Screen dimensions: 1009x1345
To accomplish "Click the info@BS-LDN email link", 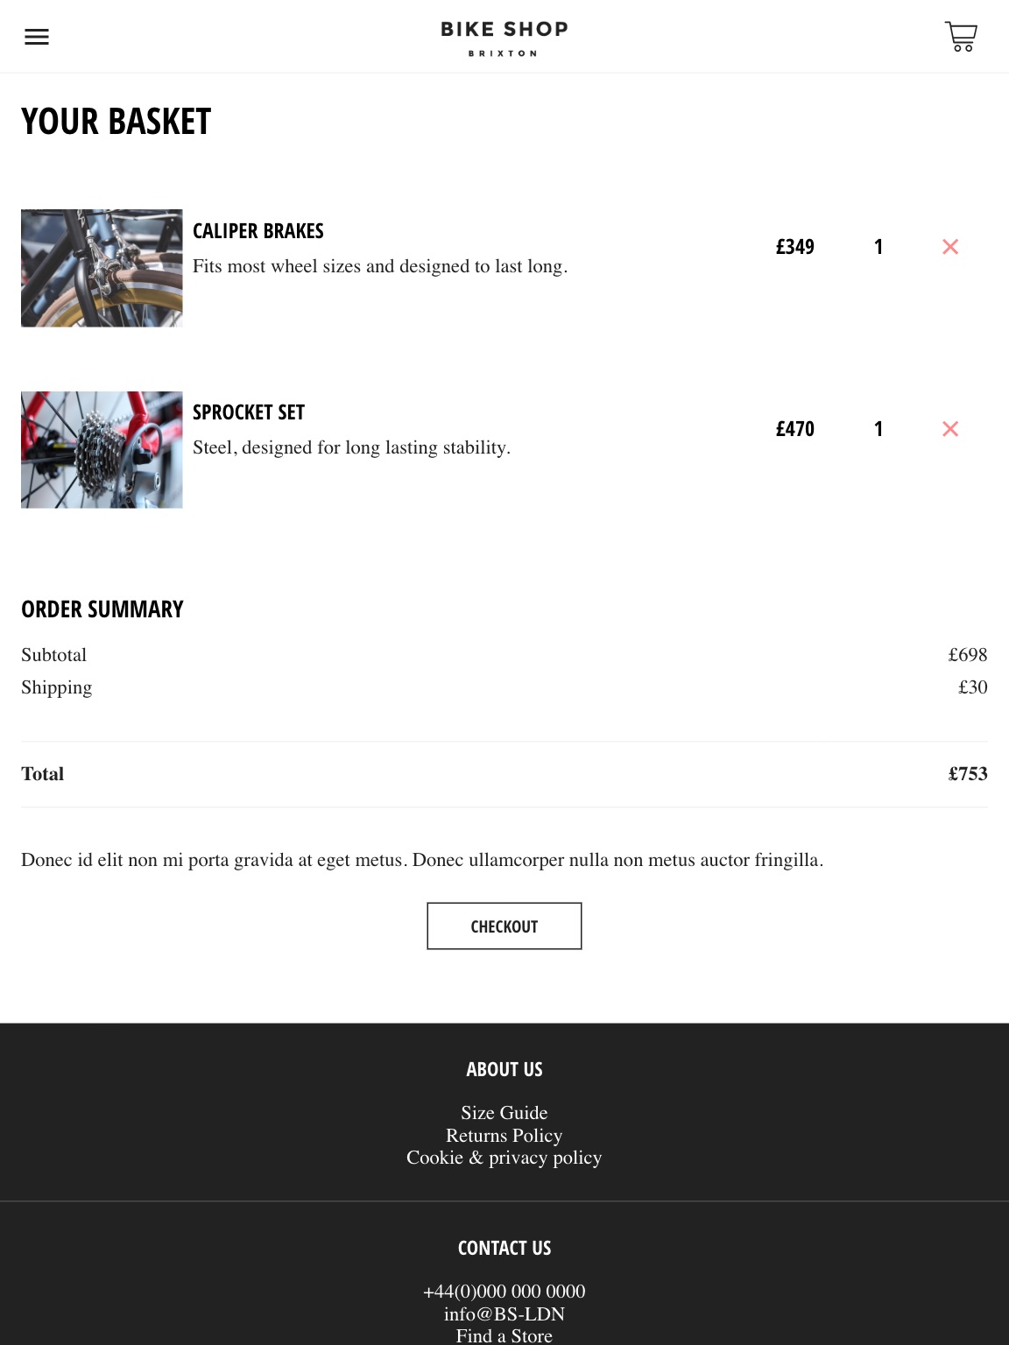I will click(x=504, y=1314).
